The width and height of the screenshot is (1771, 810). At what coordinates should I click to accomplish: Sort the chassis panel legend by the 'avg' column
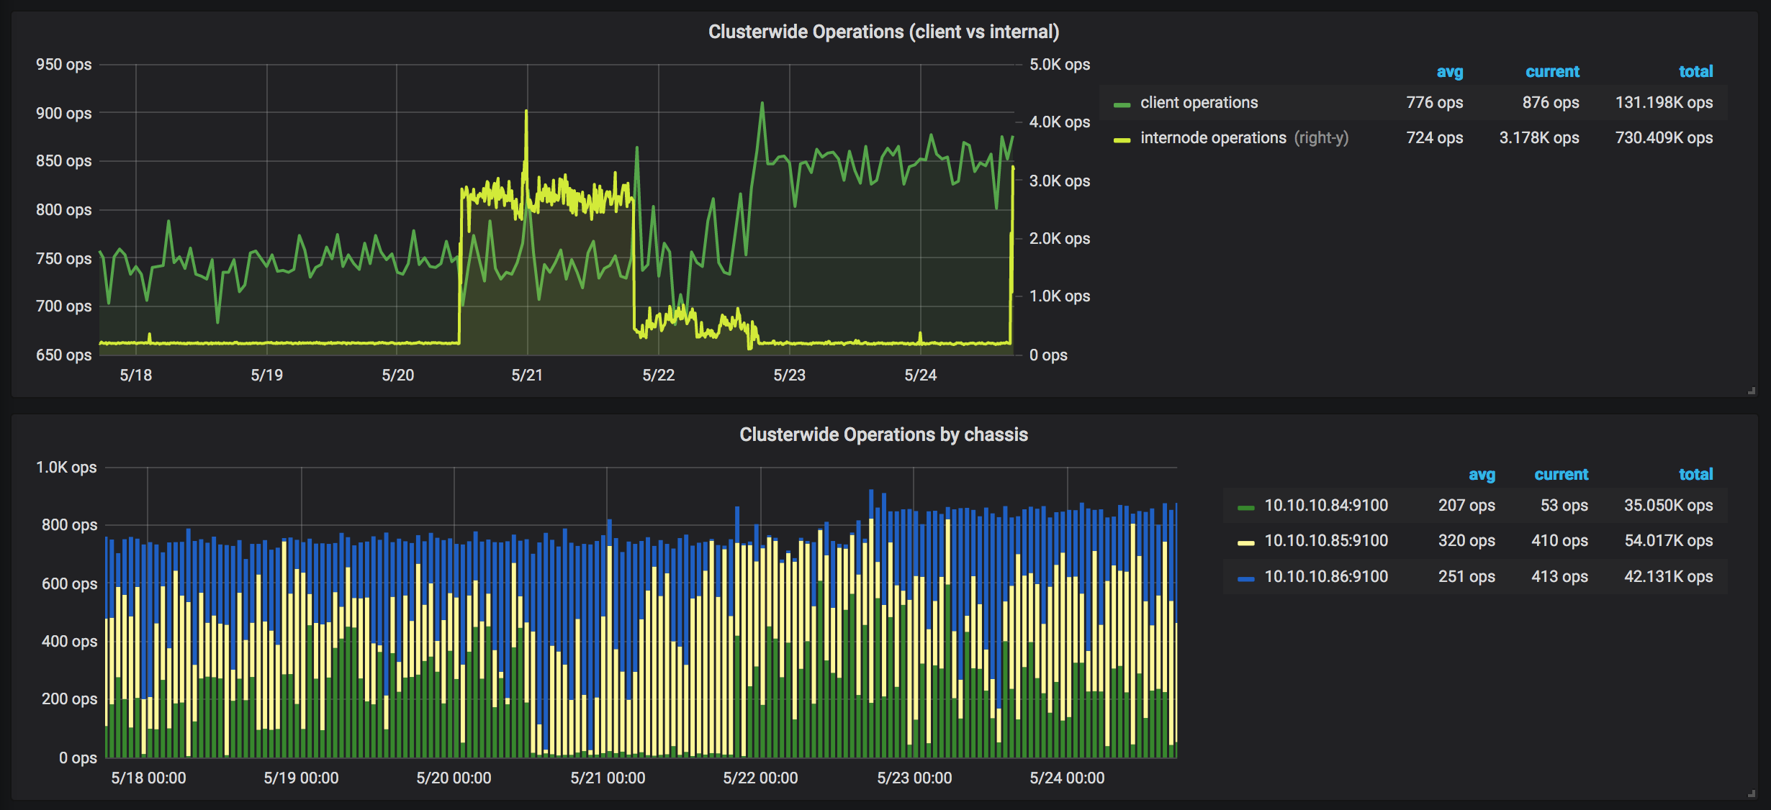click(x=1482, y=474)
